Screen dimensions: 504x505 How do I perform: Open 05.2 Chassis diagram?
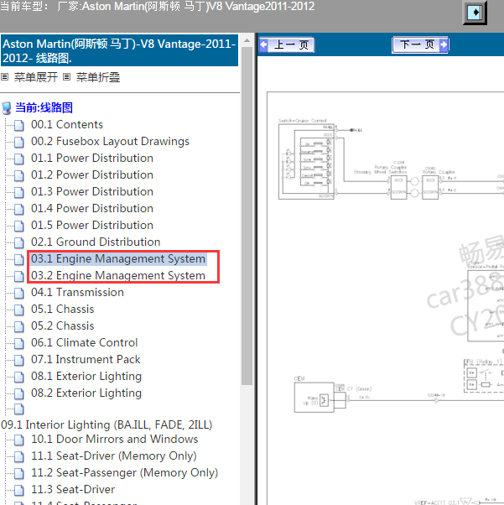(x=63, y=326)
